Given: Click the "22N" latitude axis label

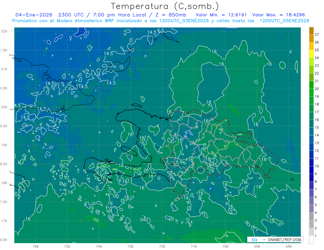Looking at the screenshot, I should (5, 31).
